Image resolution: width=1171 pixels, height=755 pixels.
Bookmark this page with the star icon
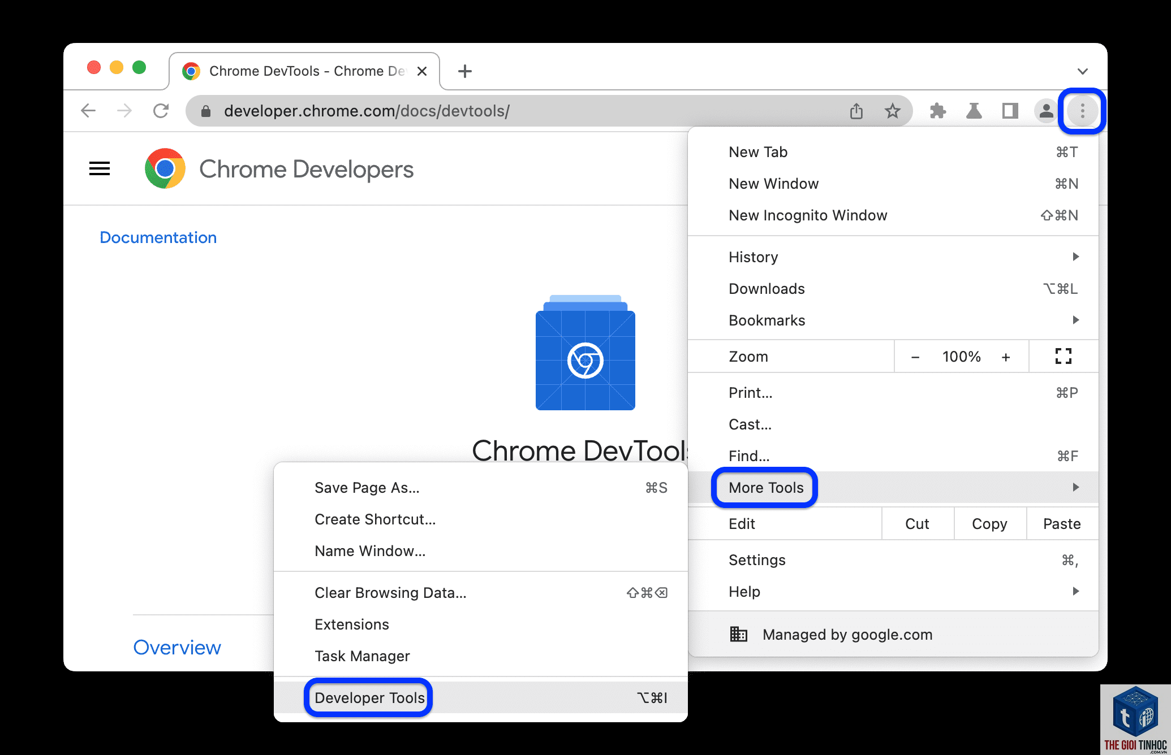892,111
